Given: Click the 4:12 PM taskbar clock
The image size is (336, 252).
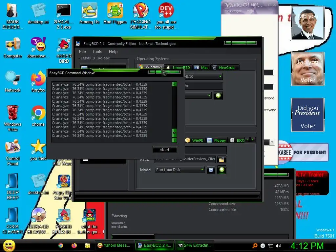Looking at the screenshot, I should tap(307, 246).
